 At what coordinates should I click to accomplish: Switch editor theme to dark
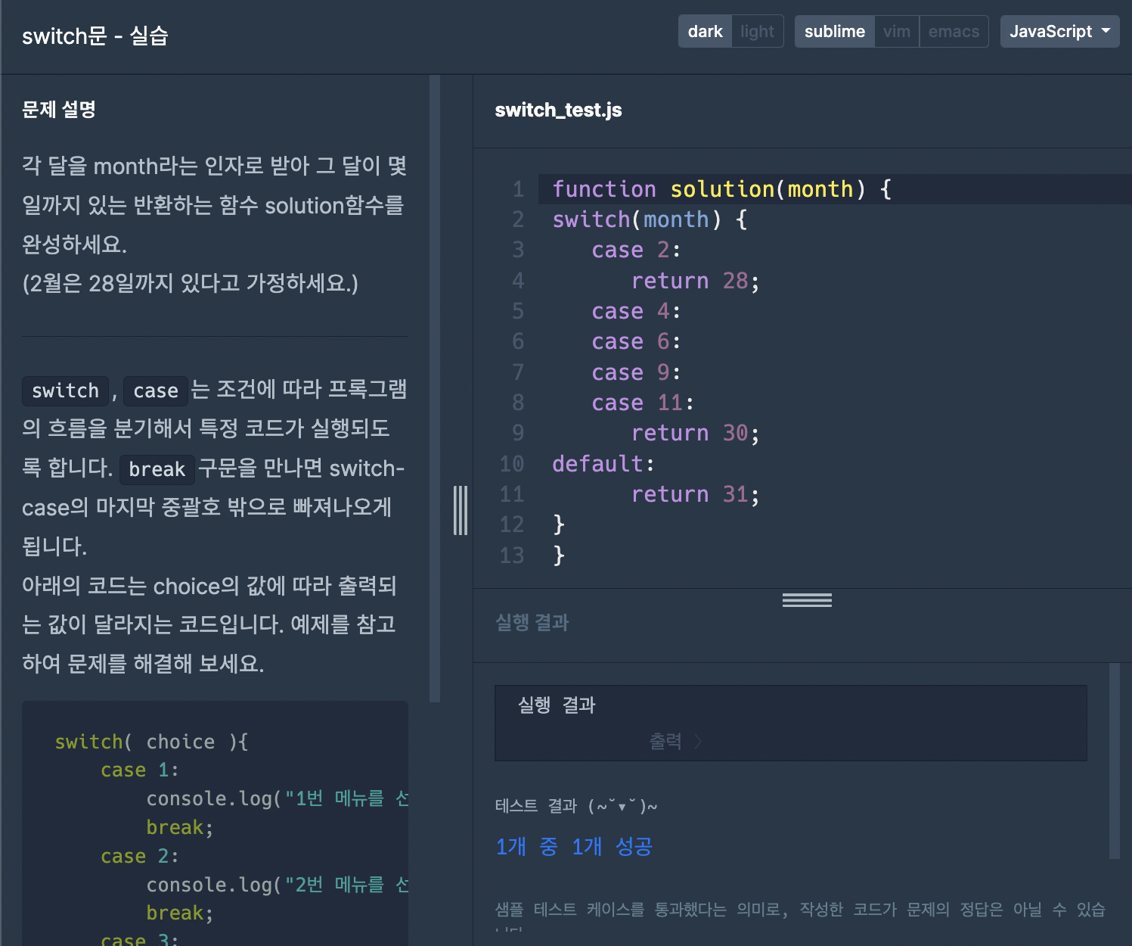tap(705, 32)
